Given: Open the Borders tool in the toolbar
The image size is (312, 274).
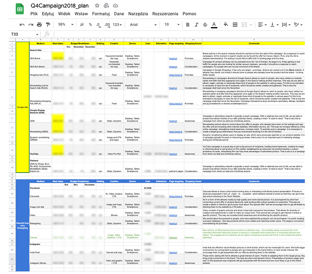Looking at the screenshot, I should (x=235, y=25).
